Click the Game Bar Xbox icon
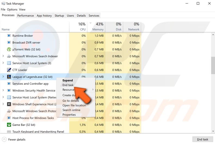 pyautogui.click(x=9, y=125)
